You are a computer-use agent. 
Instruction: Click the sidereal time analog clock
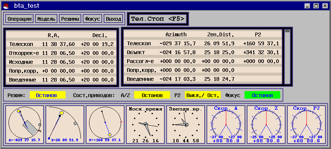click(186, 124)
